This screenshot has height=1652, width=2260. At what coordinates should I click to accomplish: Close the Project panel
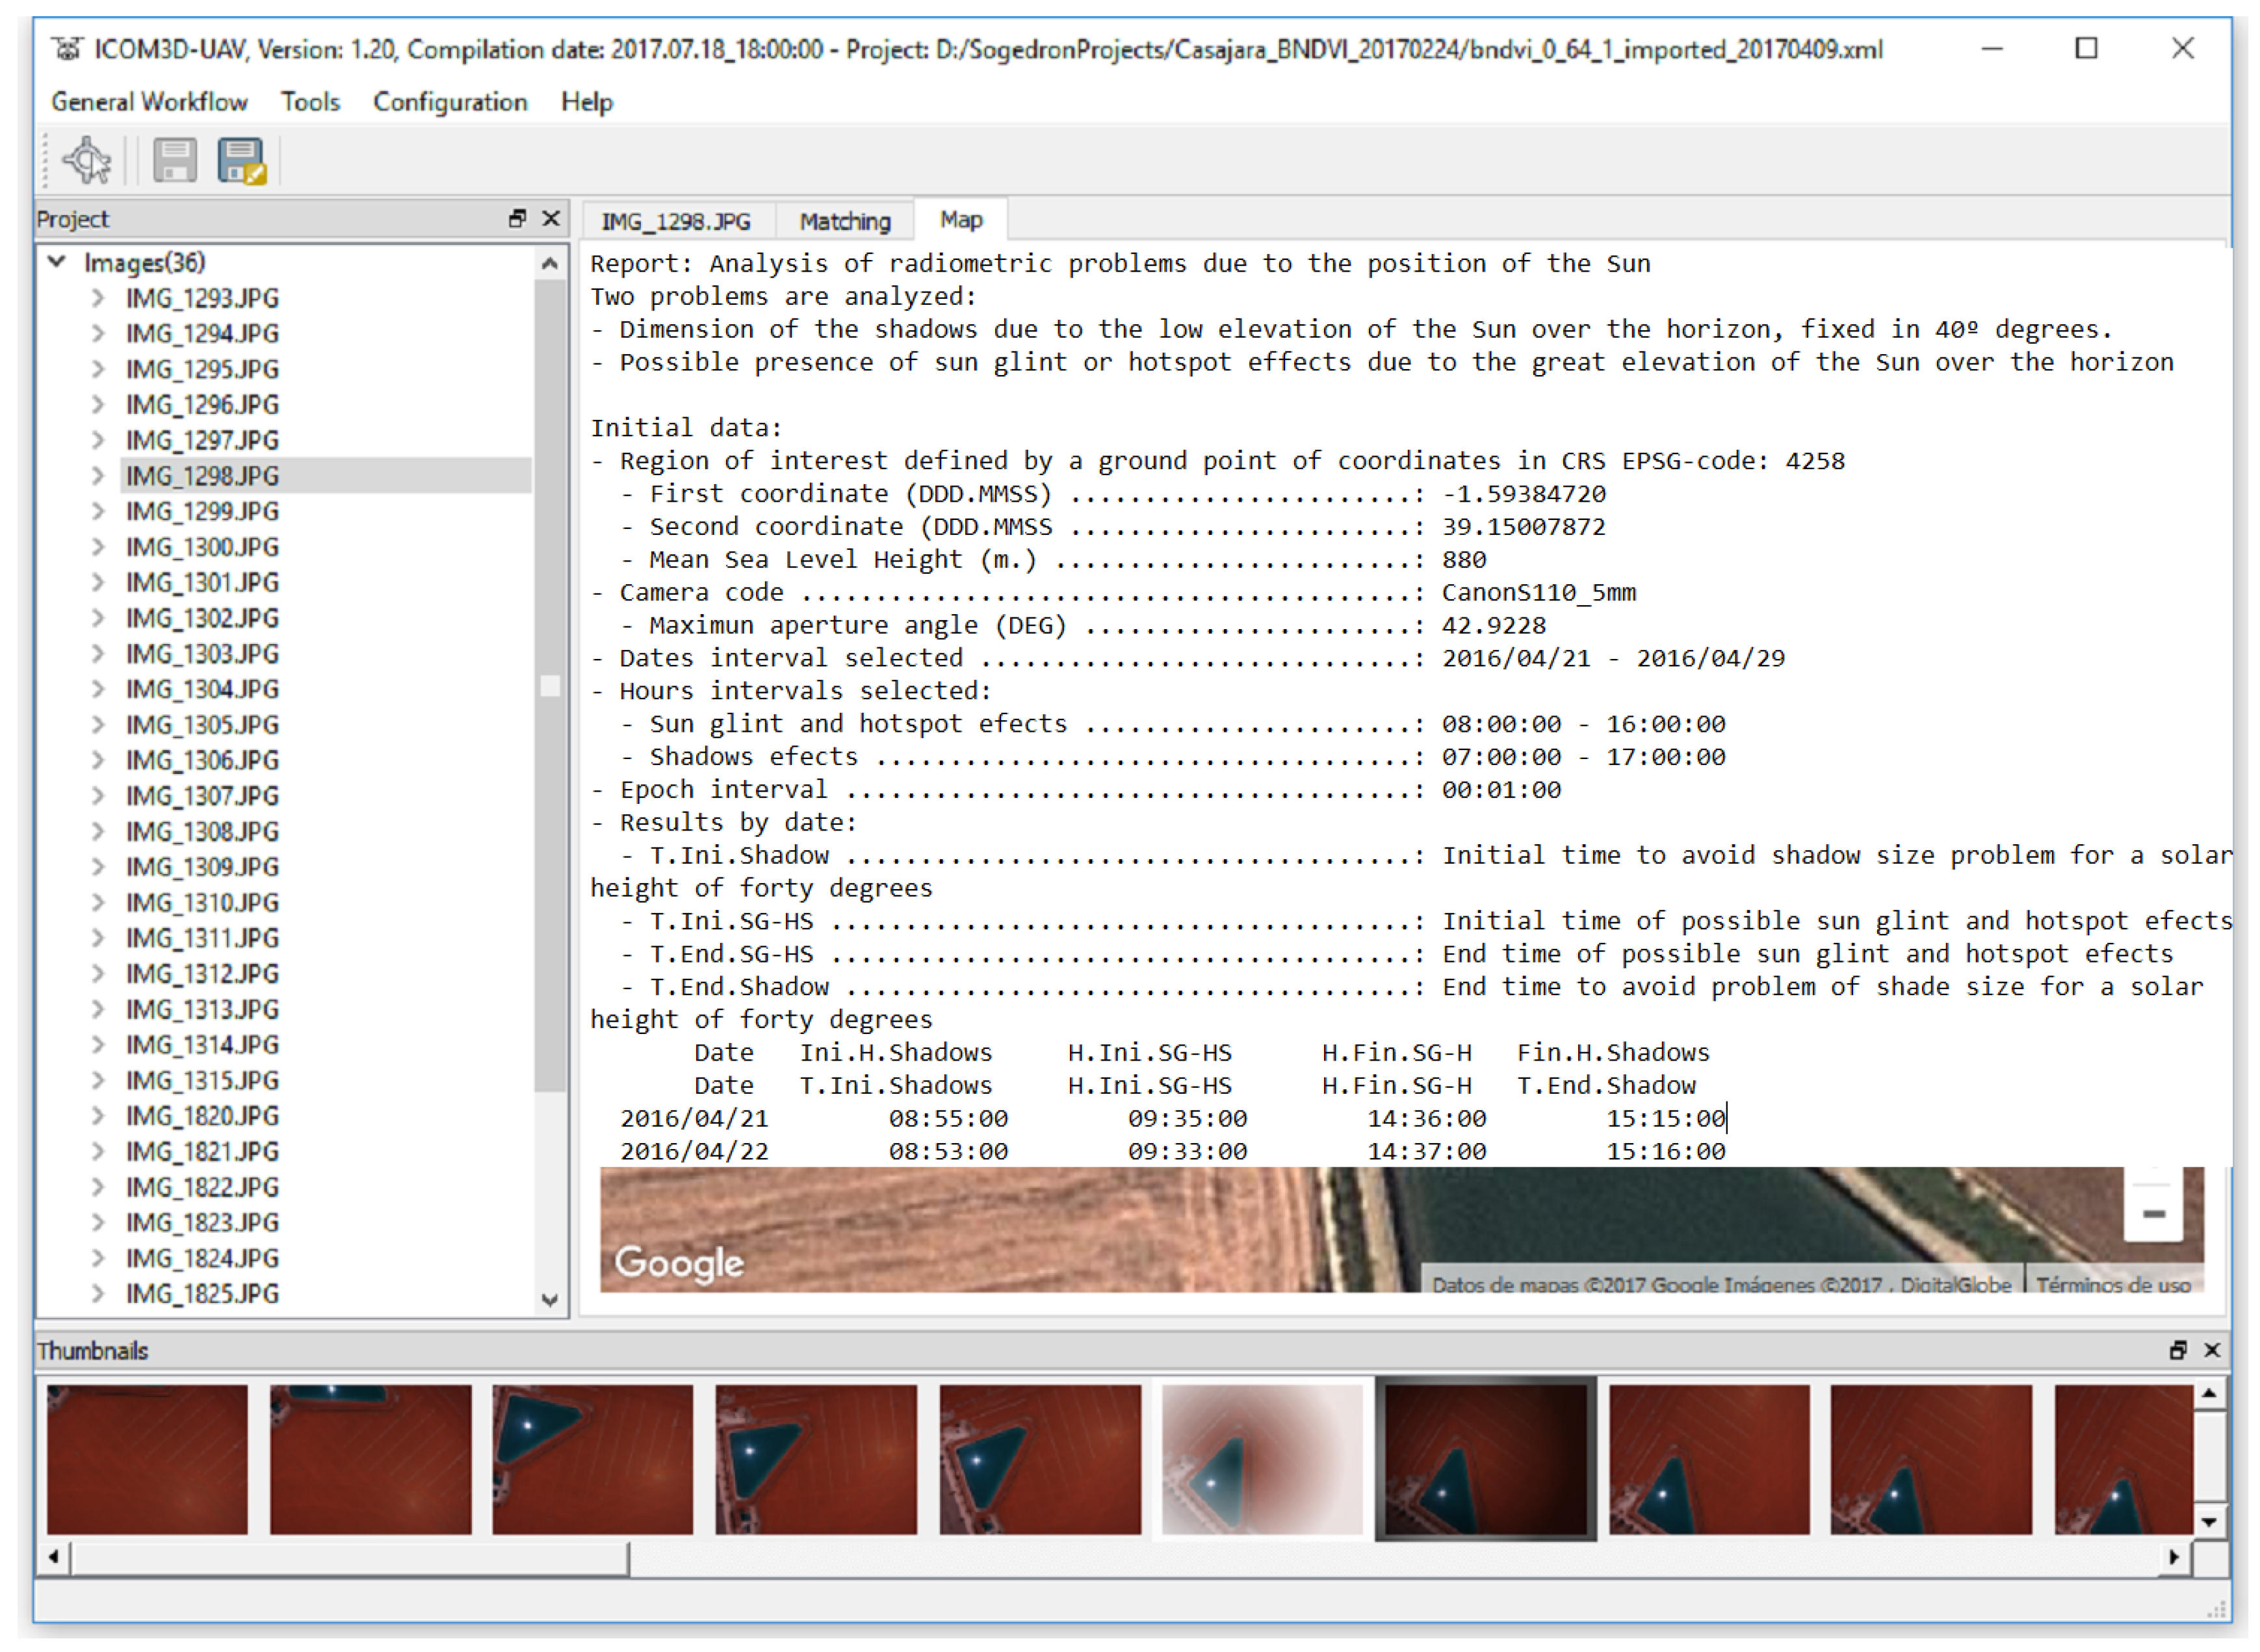pyautogui.click(x=551, y=218)
